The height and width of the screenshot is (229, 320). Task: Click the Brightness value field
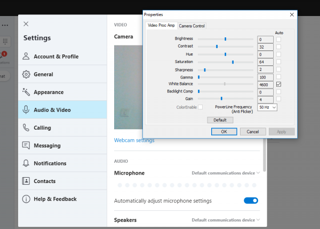265,40
